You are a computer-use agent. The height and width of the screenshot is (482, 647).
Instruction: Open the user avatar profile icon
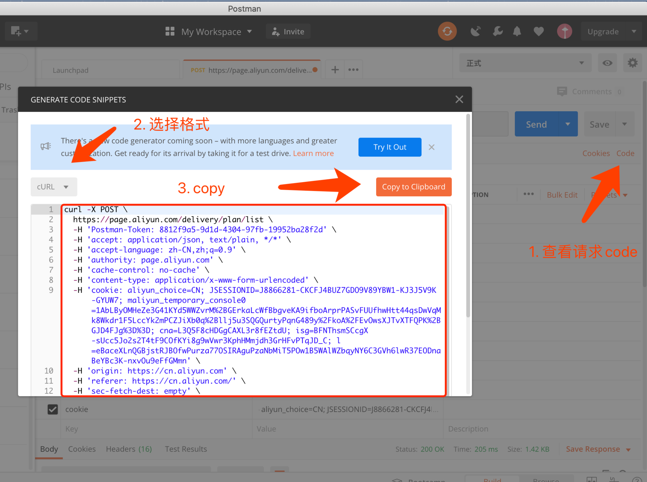click(x=564, y=31)
